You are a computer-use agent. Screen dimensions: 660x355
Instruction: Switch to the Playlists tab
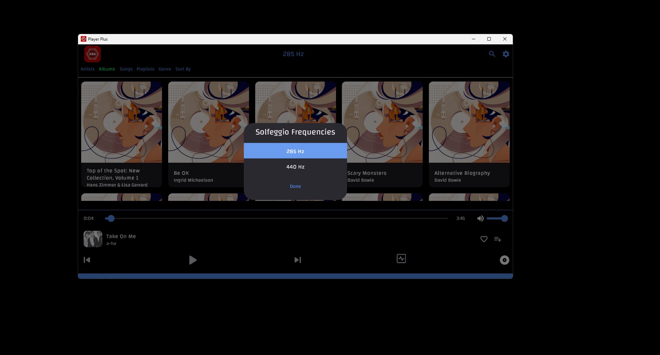[x=145, y=69]
